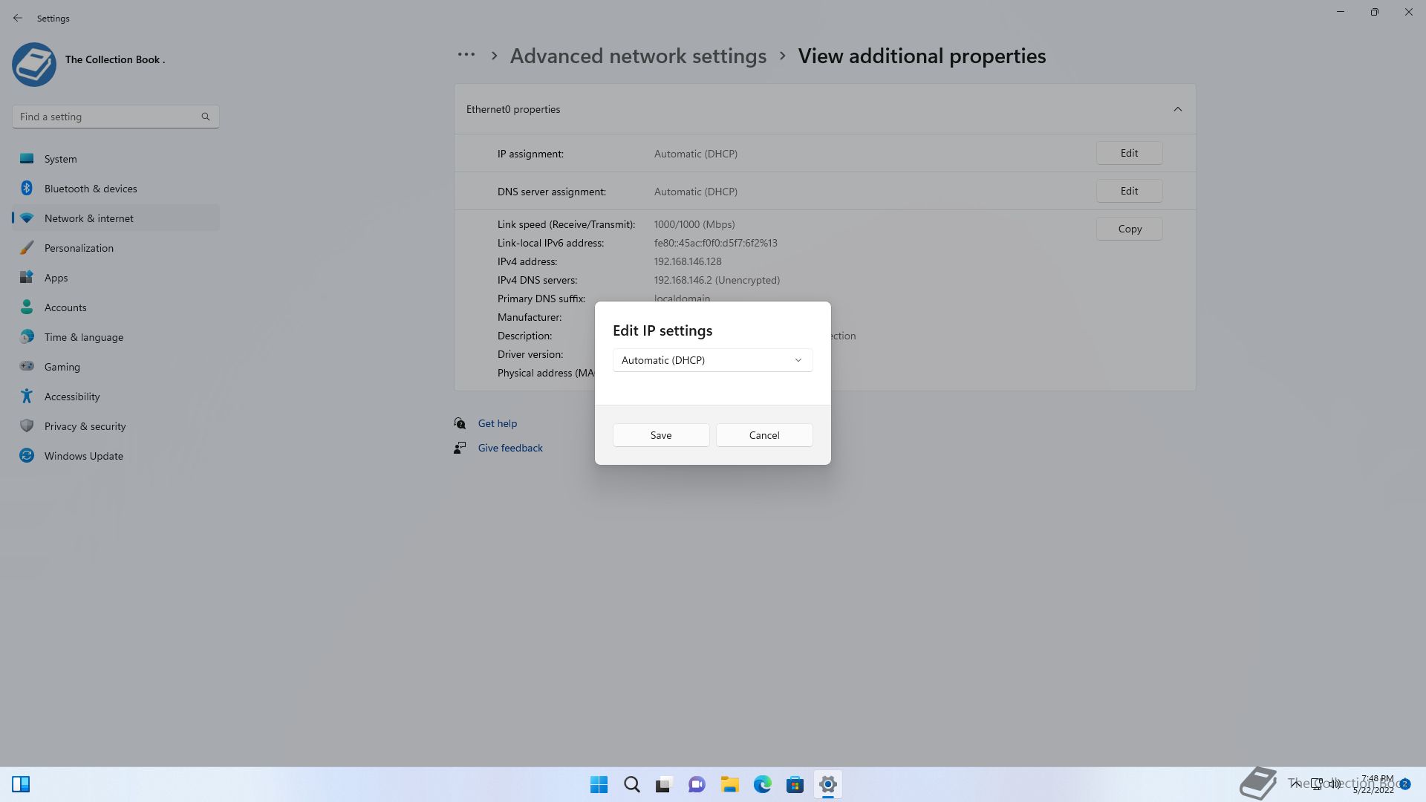
Task: Navigate to Advanced network settings breadcrumb
Action: (638, 56)
